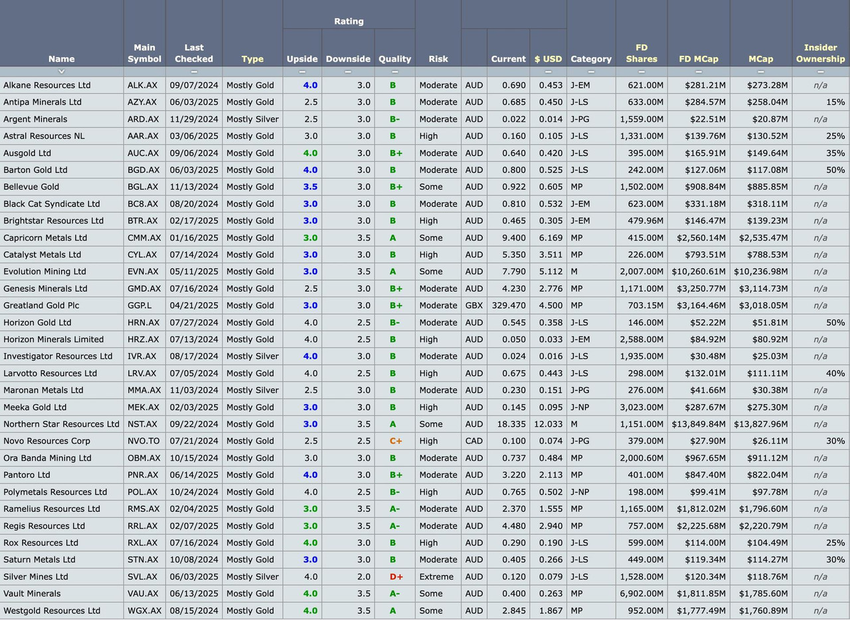Screen dimensions: 850x620
Task: Click the Risk column header
Action: pyautogui.click(x=438, y=58)
